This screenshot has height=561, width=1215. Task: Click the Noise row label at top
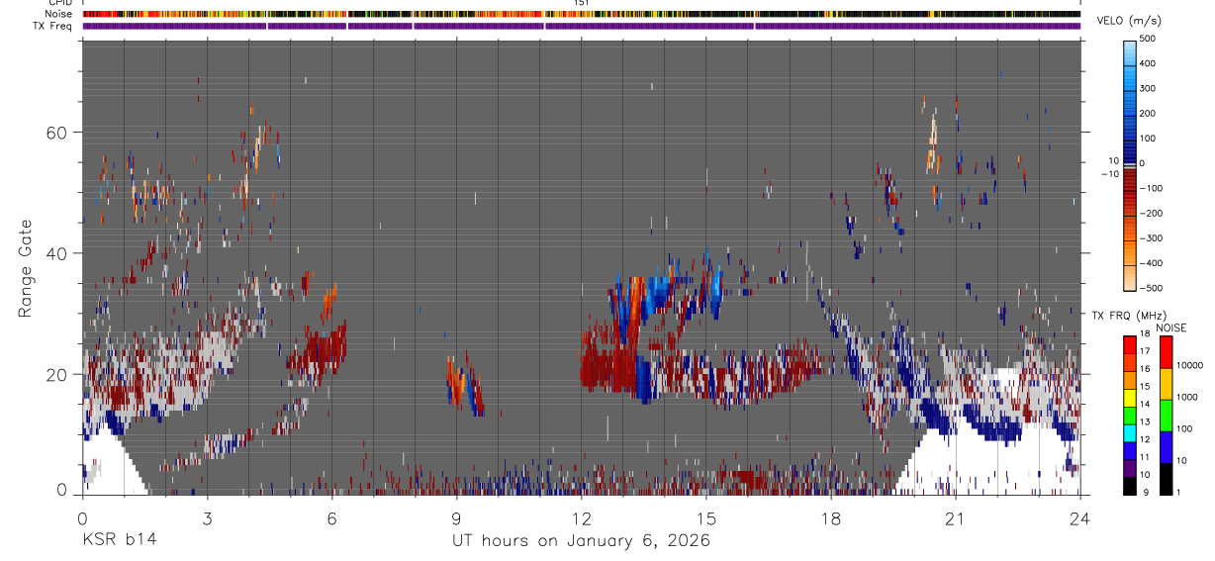[59, 14]
